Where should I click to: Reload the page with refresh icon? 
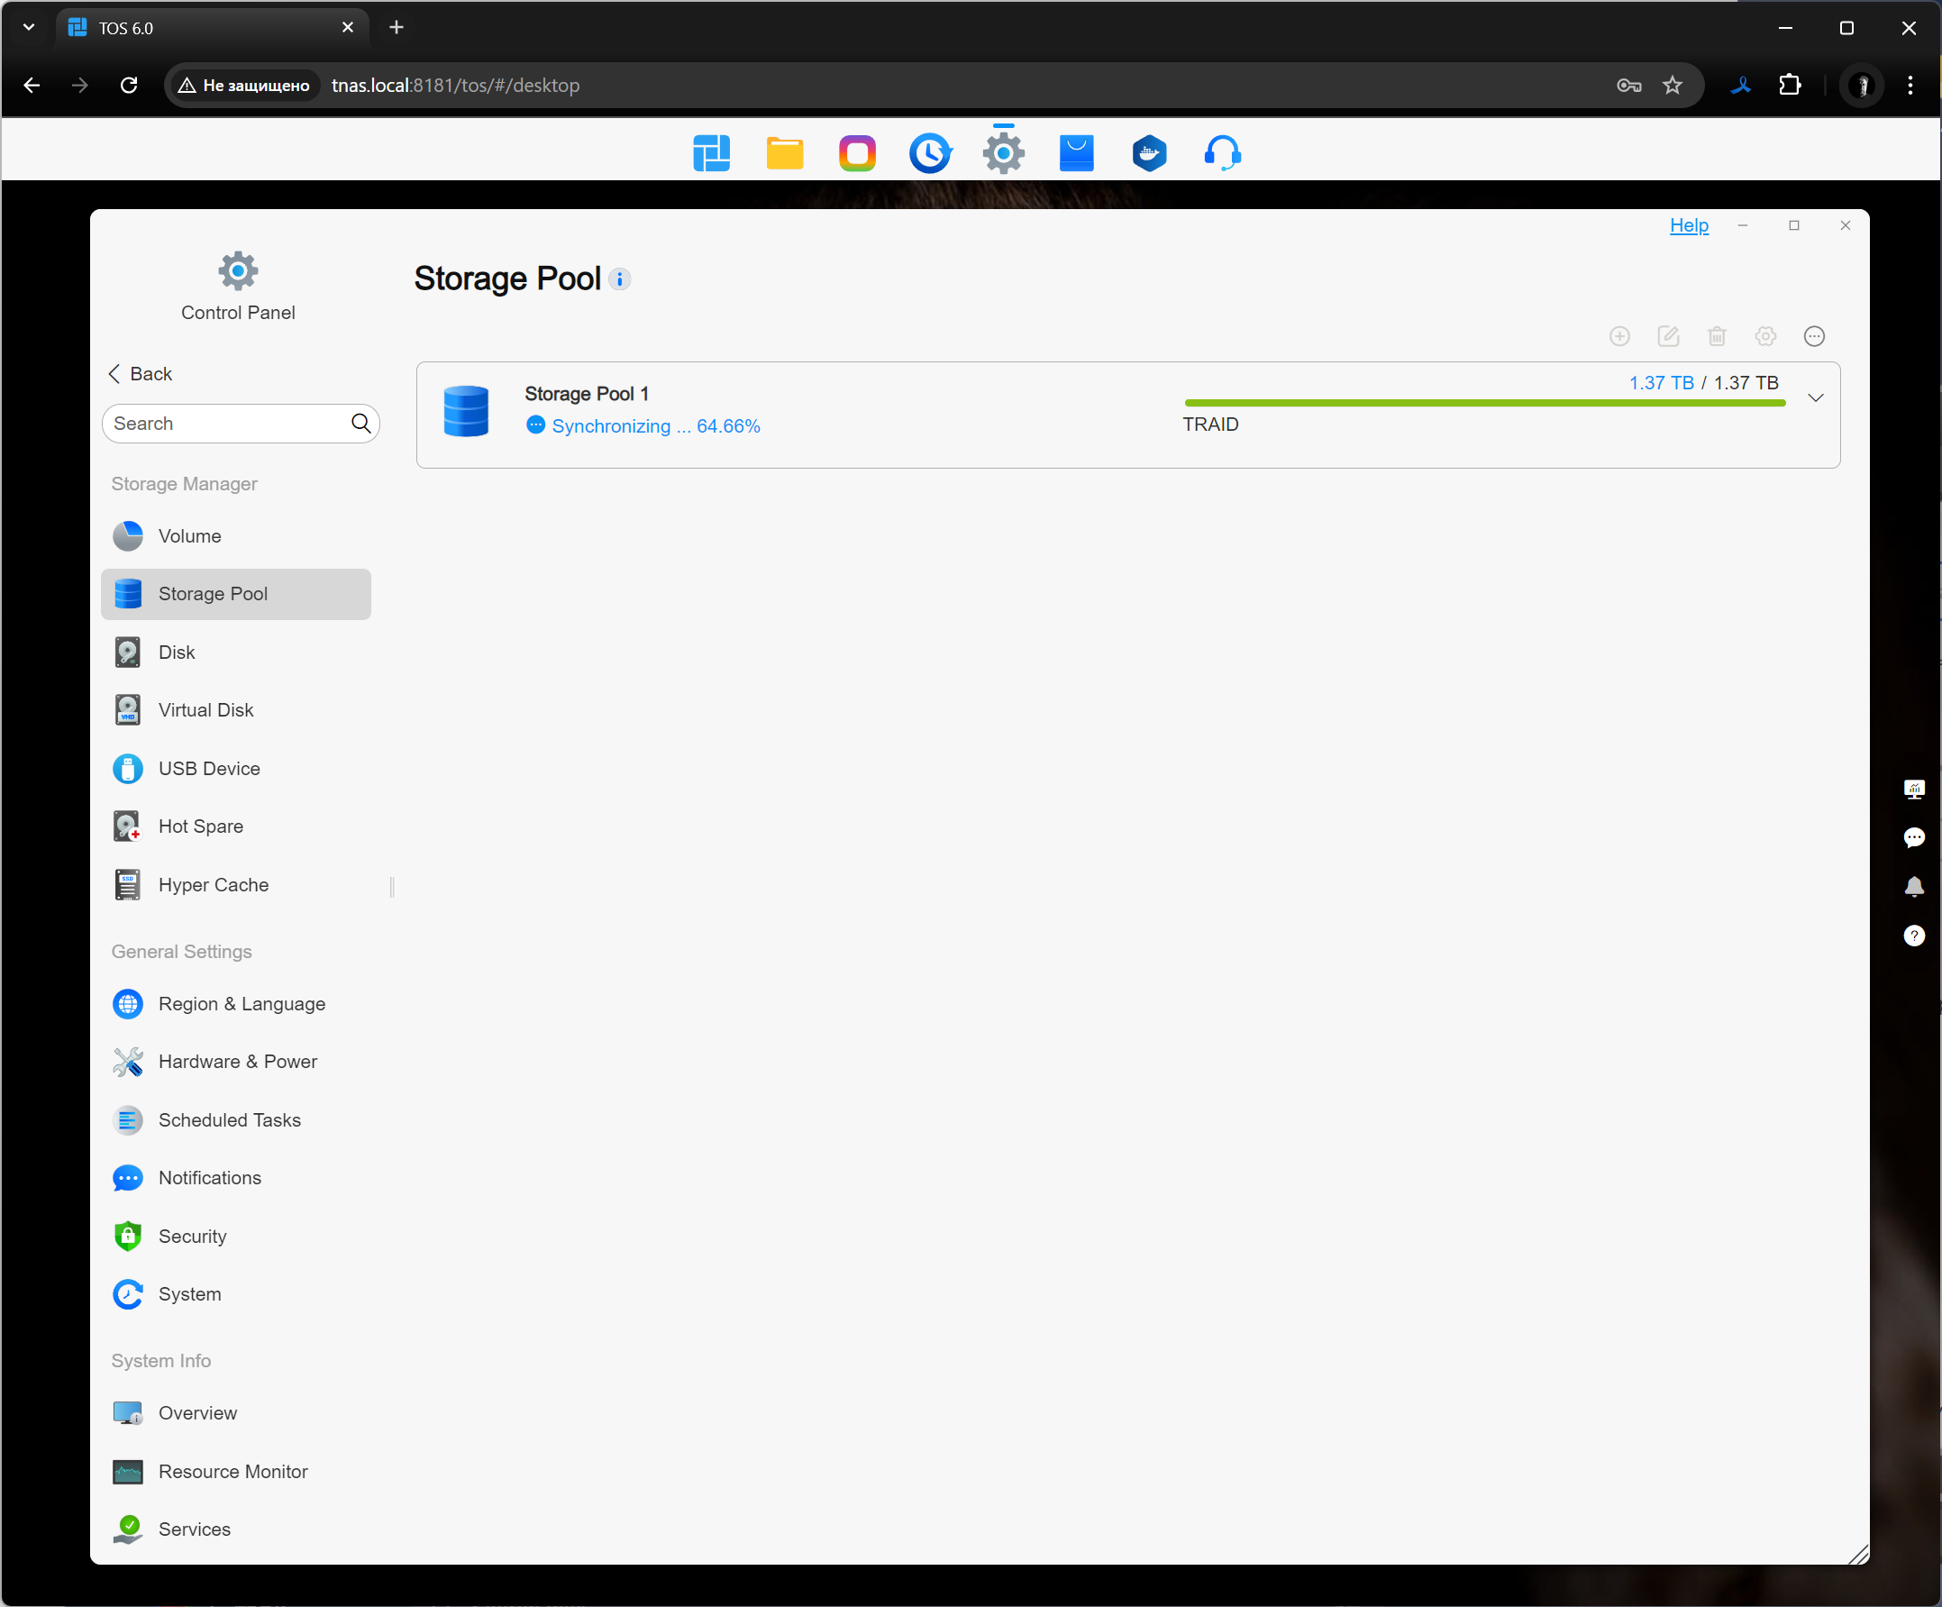click(129, 85)
